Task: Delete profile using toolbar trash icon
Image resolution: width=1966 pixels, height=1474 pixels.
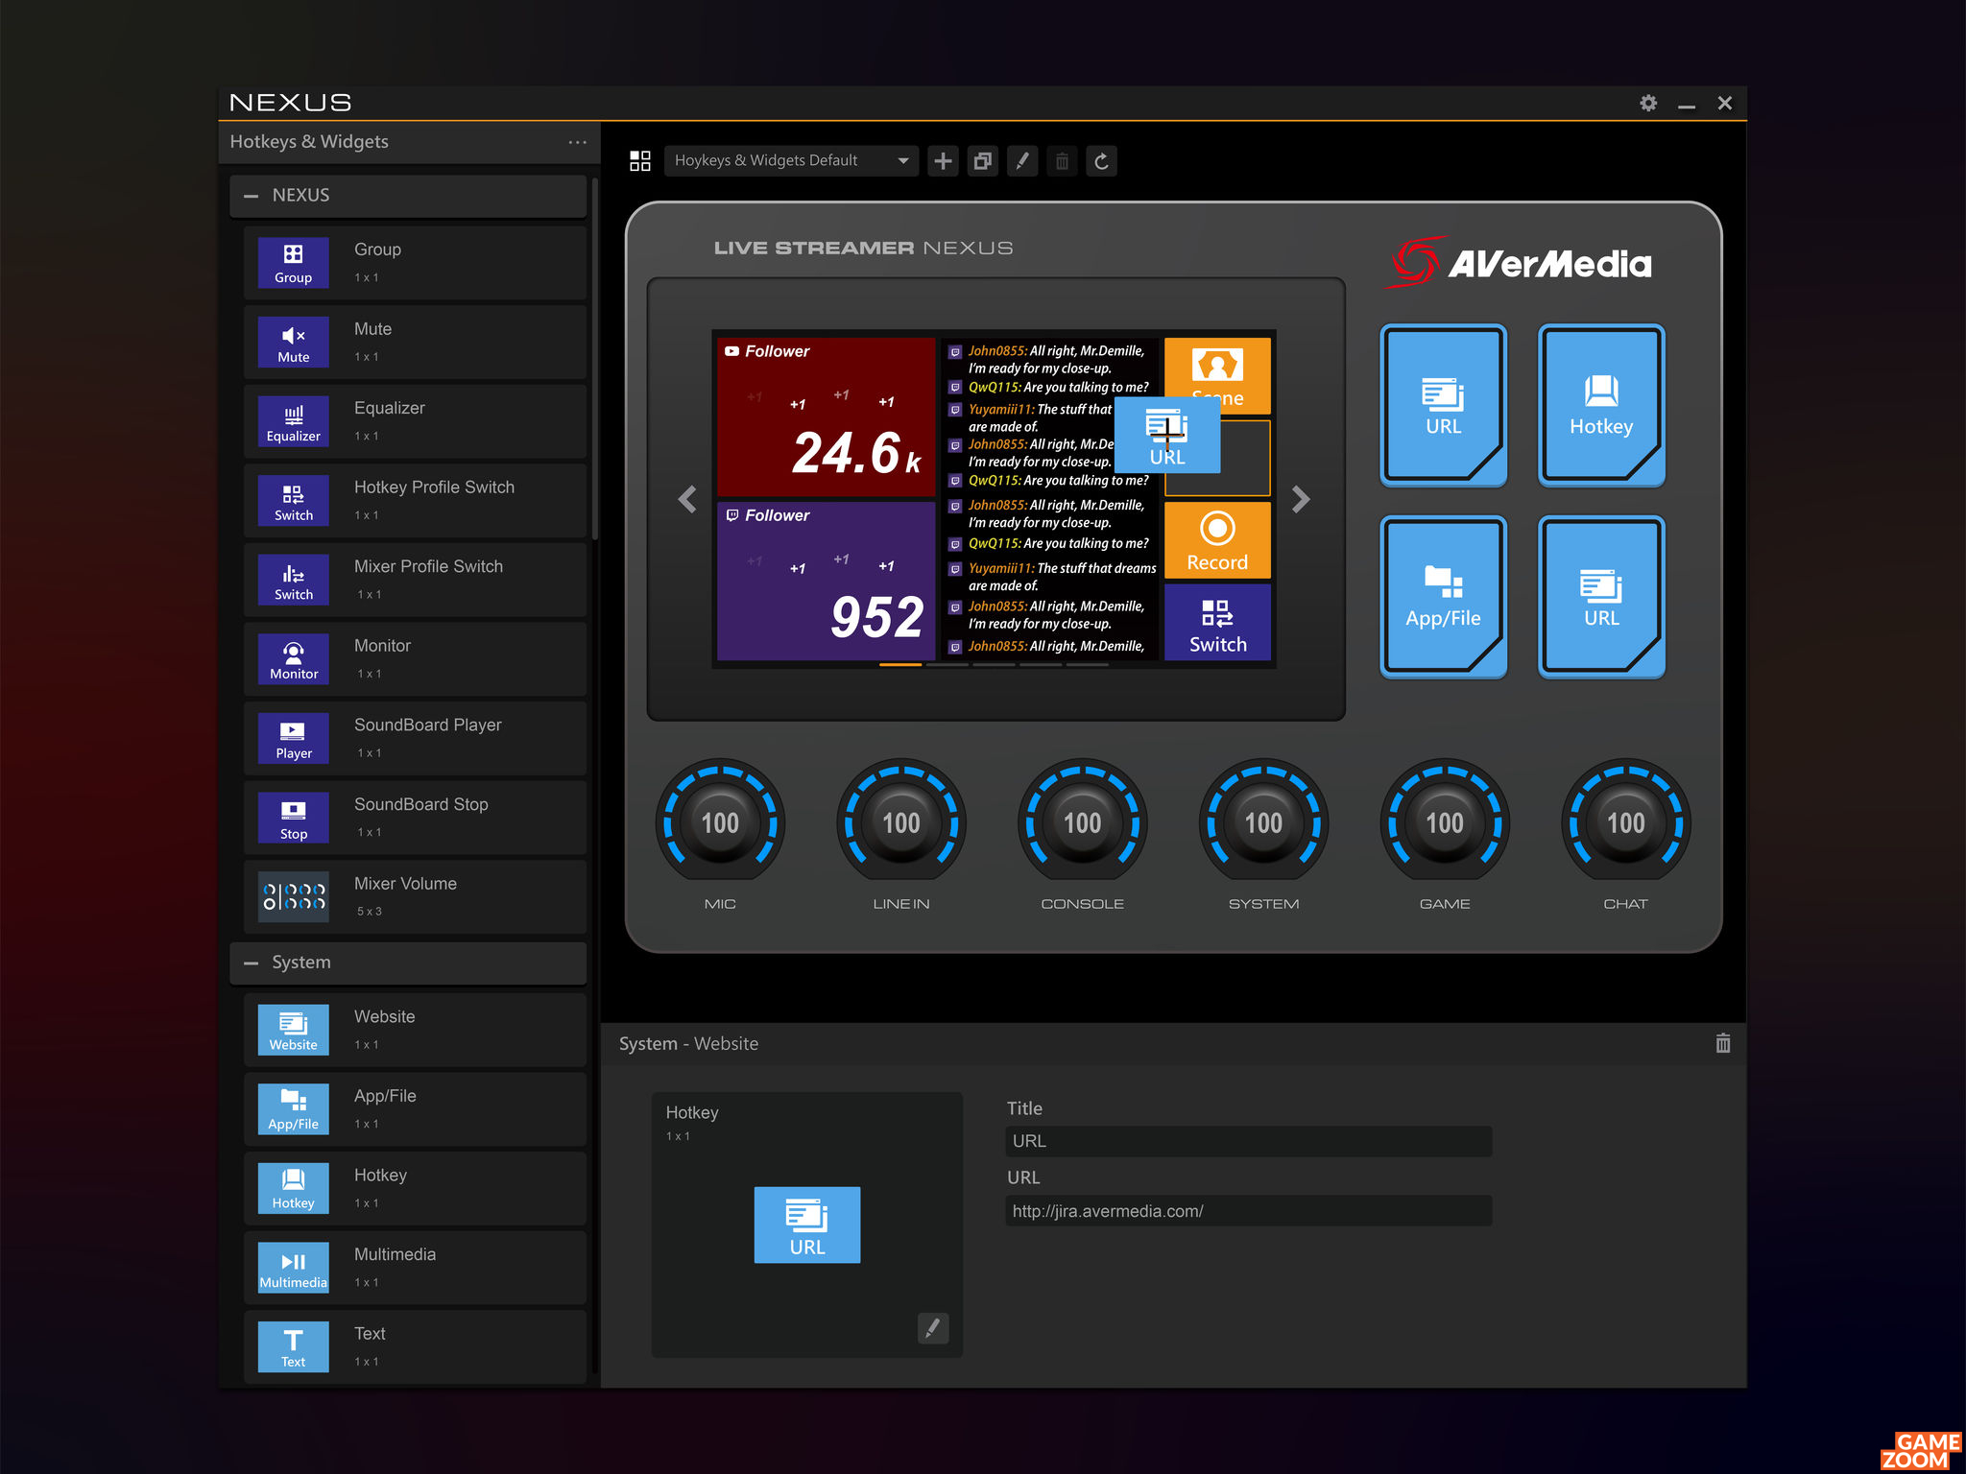Action: [x=1062, y=160]
